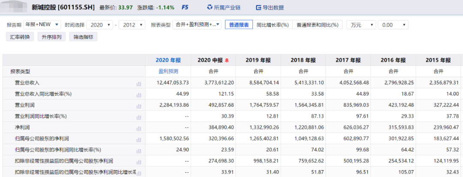Open chart icon for 营业总收入 row
The image size is (463, 177).
tap(139, 84)
